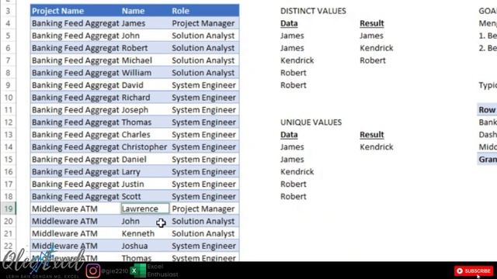Select the Result label under DISTINCT VALUES

point(372,23)
